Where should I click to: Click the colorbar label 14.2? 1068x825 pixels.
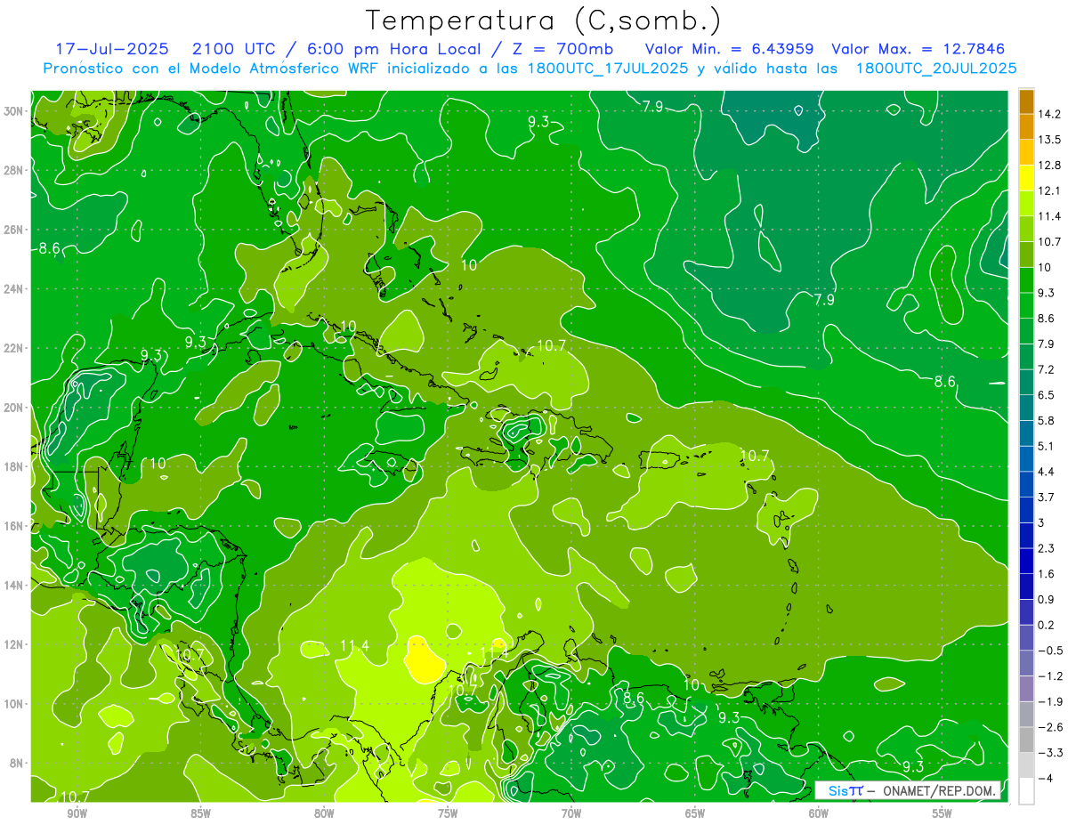1050,114
